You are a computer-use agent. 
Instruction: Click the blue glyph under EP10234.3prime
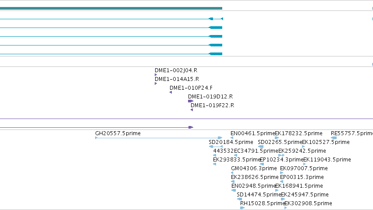tap(262, 164)
